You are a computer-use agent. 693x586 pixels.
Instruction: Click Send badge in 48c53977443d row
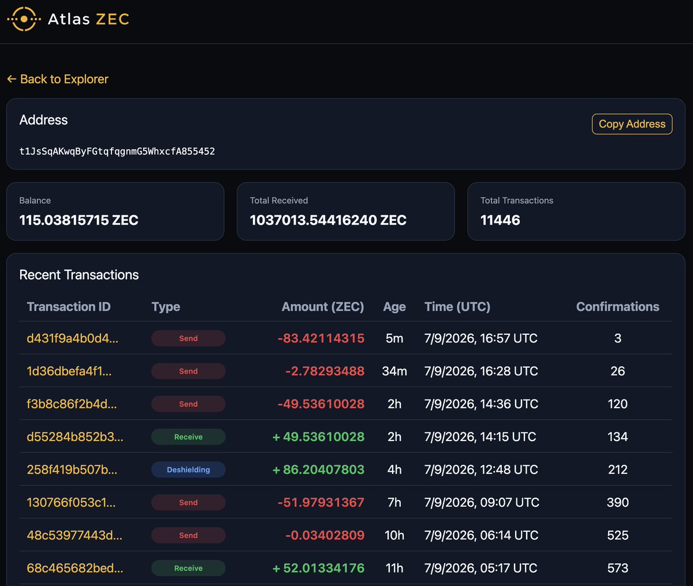click(188, 536)
